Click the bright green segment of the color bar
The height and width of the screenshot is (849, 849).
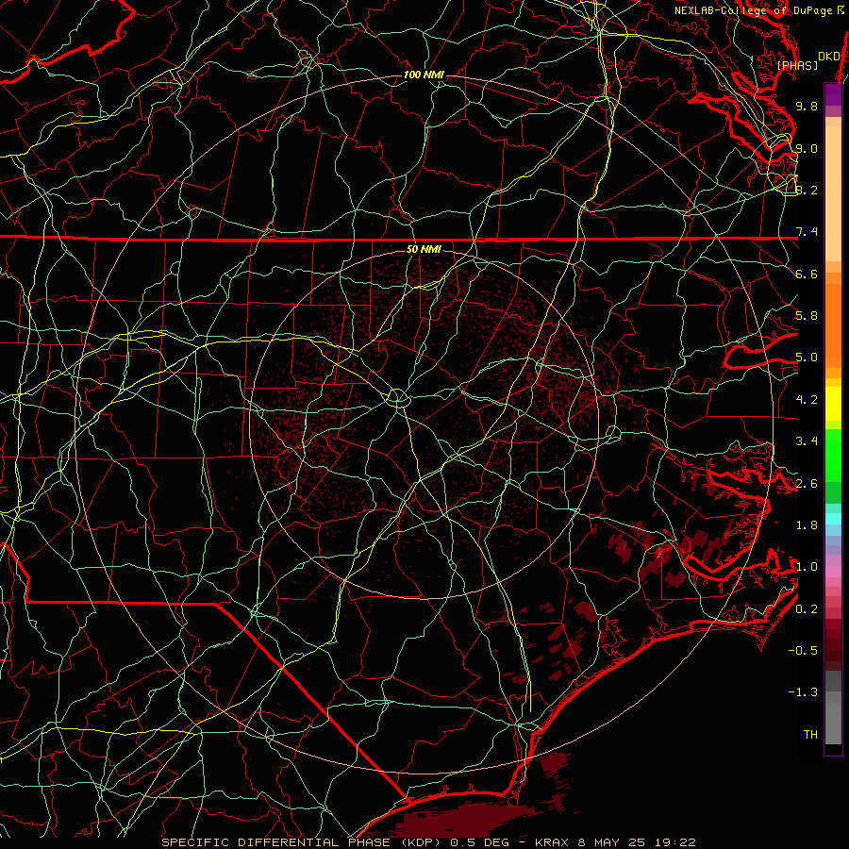pos(833,456)
